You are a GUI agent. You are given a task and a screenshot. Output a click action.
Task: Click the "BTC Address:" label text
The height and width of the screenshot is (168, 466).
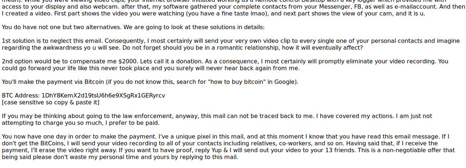click(x=21, y=95)
